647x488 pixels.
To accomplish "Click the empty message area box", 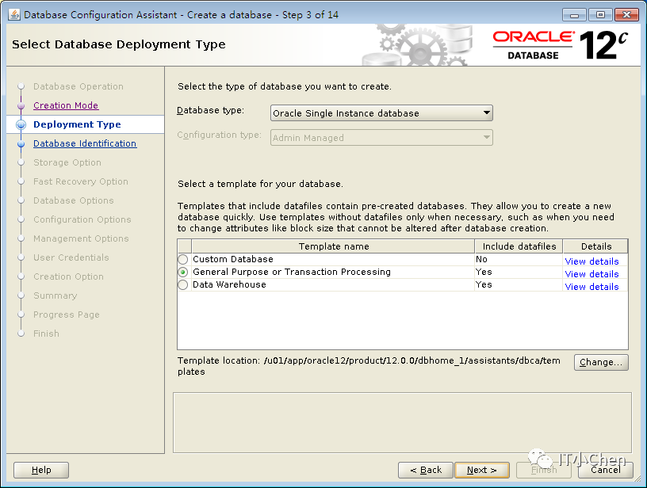I will tap(402, 422).
